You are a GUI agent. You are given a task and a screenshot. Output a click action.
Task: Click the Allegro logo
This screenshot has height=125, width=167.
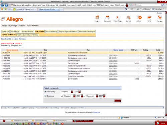coord(12,19)
